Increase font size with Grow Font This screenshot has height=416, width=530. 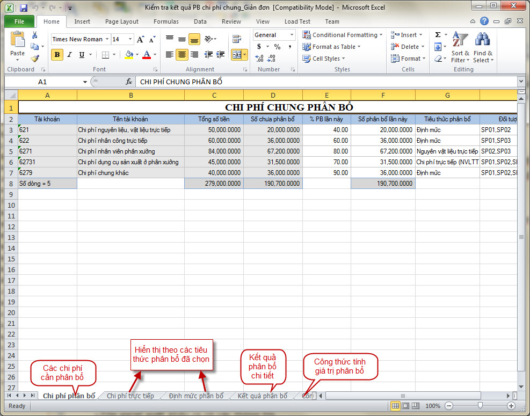141,39
